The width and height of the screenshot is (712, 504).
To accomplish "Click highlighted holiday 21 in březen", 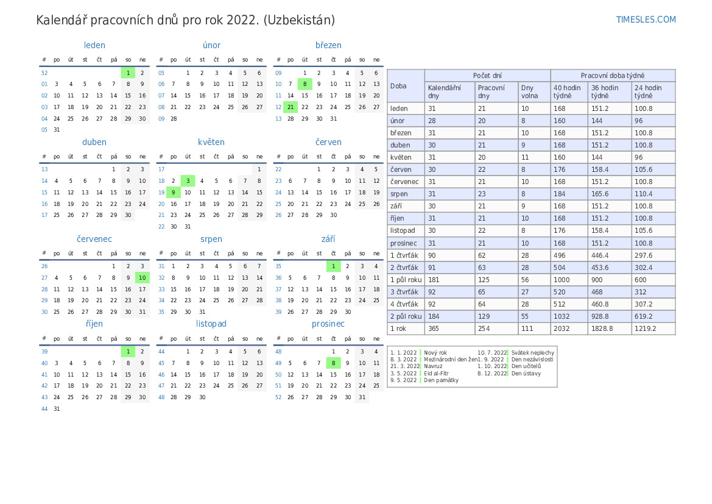I will (290, 107).
